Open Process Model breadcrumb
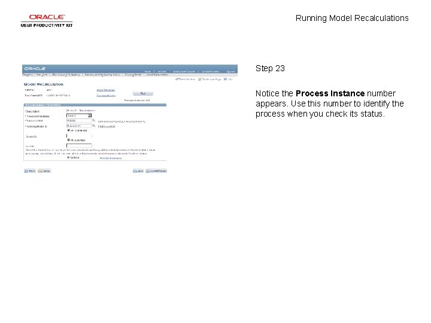 coord(133,75)
